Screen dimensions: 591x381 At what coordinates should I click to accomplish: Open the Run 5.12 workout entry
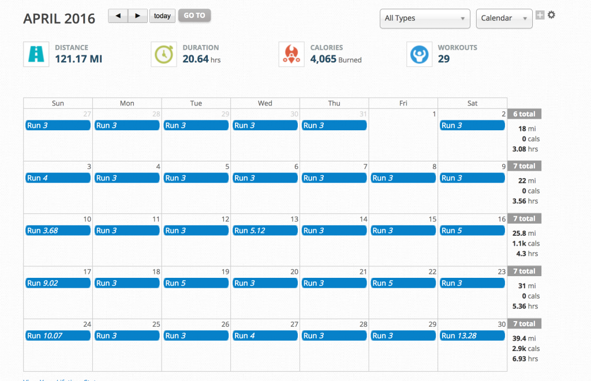(265, 231)
